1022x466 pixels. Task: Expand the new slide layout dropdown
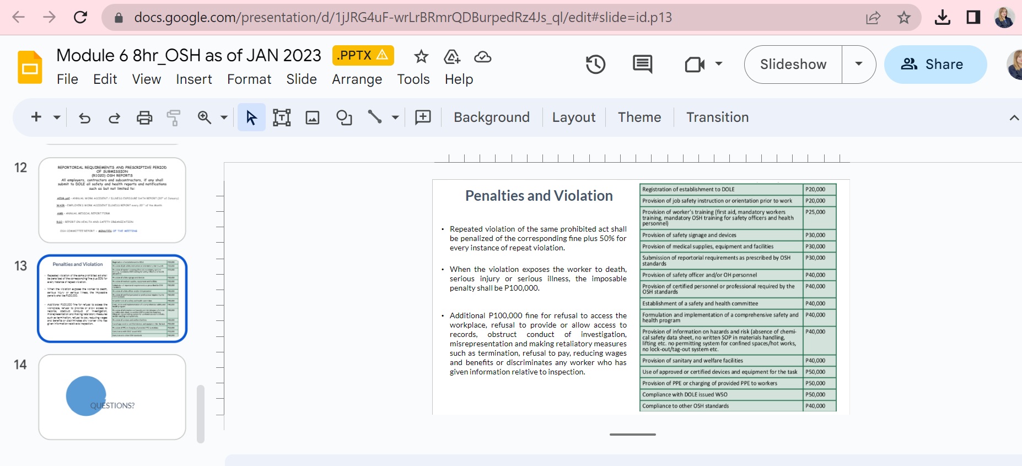[57, 117]
